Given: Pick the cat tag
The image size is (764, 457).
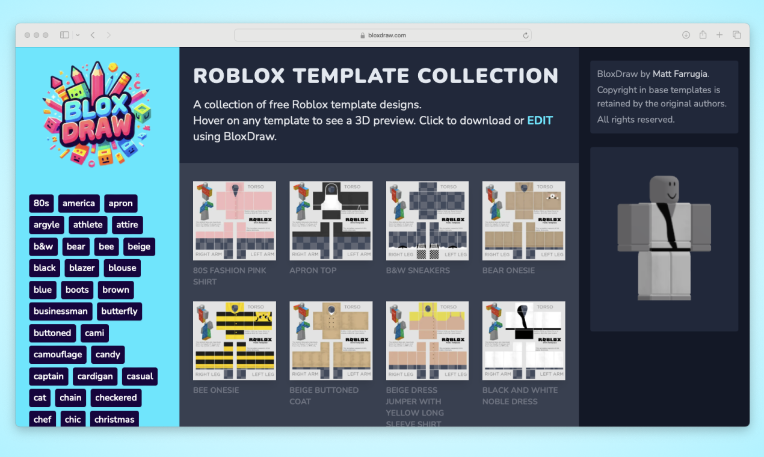Looking at the screenshot, I should click(40, 398).
